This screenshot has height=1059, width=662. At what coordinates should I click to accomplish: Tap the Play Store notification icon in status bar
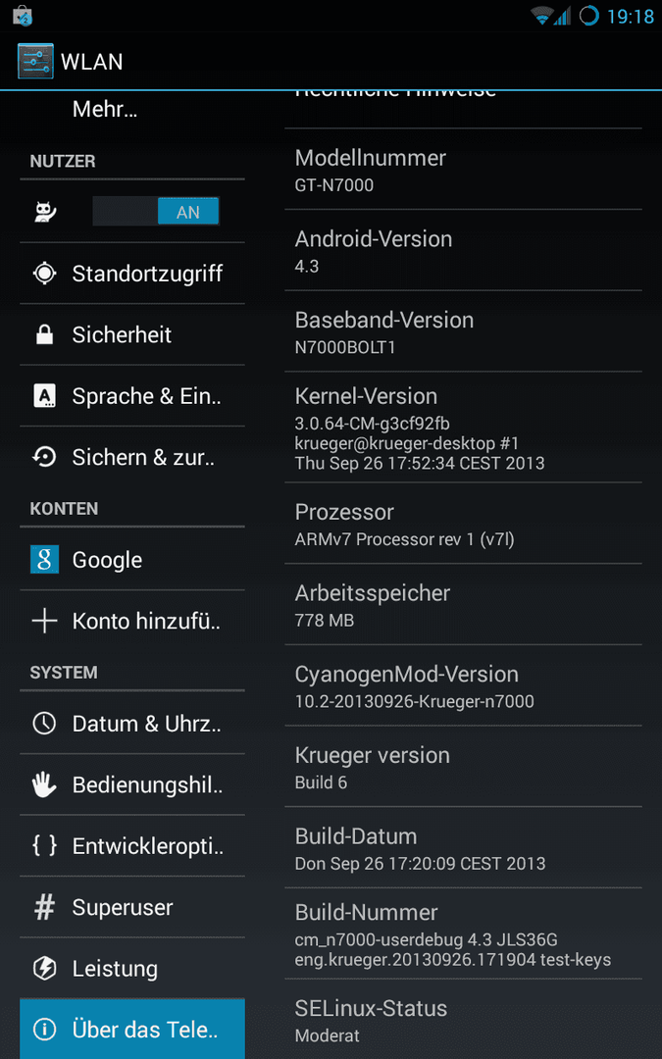pyautogui.click(x=23, y=15)
